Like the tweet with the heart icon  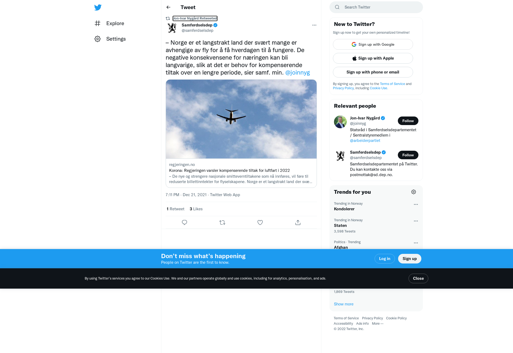[x=260, y=222]
